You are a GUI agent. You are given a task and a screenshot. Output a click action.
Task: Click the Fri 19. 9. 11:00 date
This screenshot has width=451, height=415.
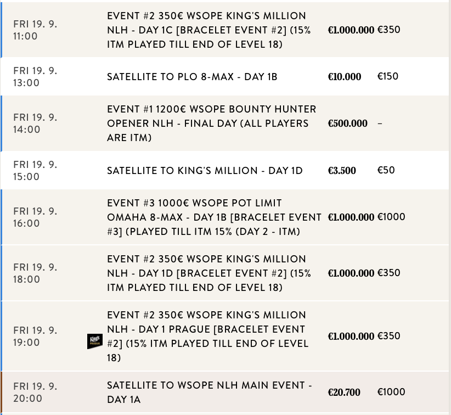pyautogui.click(x=35, y=30)
